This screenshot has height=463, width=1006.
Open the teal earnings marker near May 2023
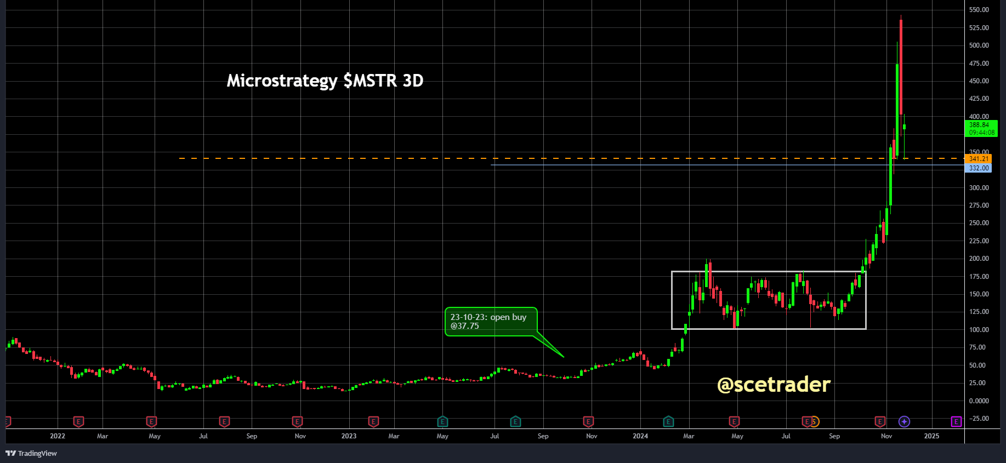point(442,421)
